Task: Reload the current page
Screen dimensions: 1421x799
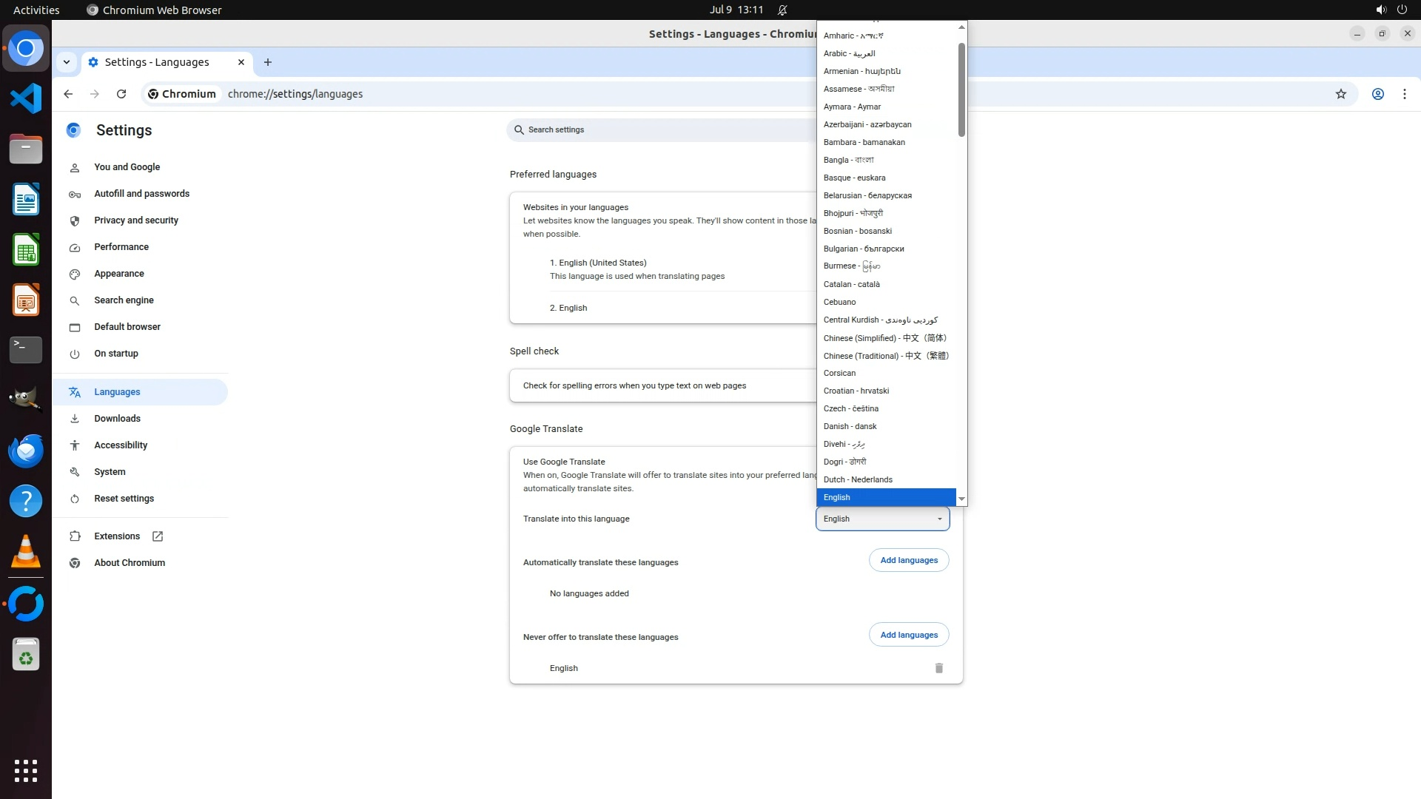Action: (121, 94)
